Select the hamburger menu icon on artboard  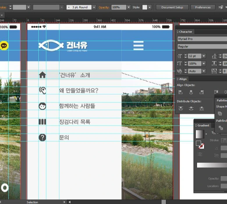coord(139,46)
